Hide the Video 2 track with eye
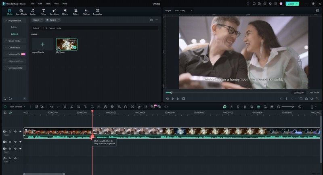 click(21, 131)
